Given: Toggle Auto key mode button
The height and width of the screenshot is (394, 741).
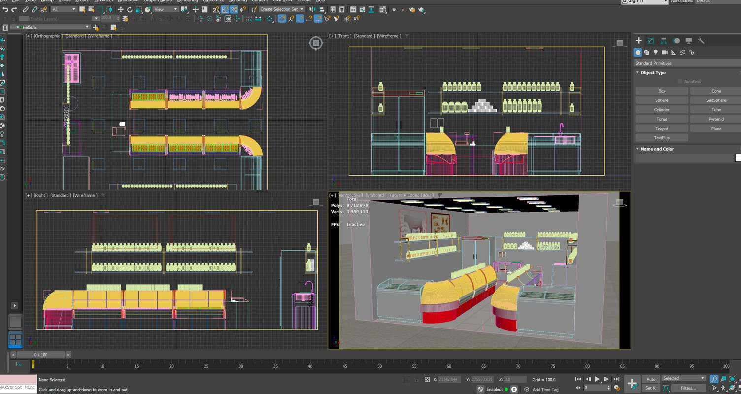Looking at the screenshot, I should pyautogui.click(x=651, y=379).
